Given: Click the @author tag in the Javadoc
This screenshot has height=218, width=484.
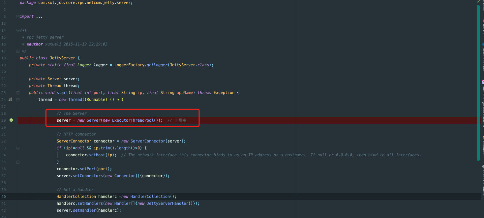Looking at the screenshot, I should [35, 44].
